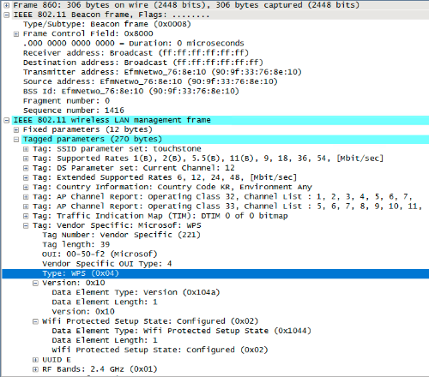Select the Transmitter address line
This screenshot has width=429, height=377.
(162, 72)
